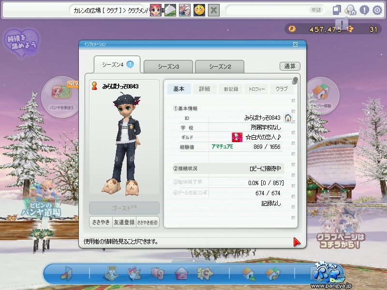This screenshot has width=387, height=290.
Task: Click the 友達登録 button
Action: point(124,222)
